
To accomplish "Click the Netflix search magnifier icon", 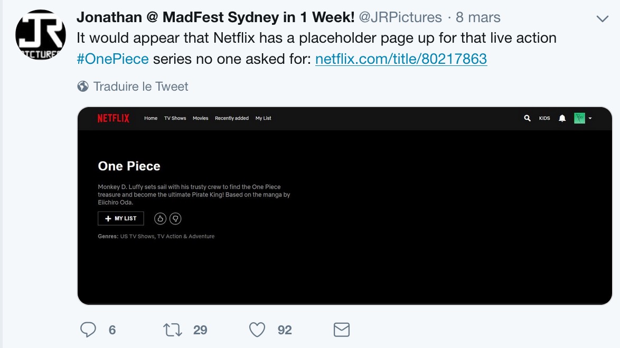I will [527, 119].
